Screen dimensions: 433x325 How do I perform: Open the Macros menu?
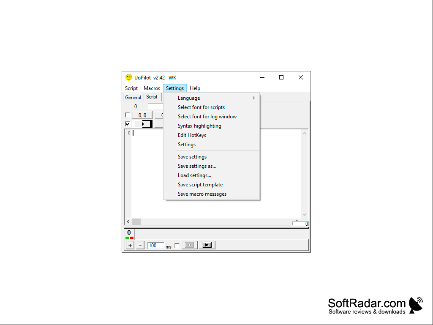tap(152, 88)
